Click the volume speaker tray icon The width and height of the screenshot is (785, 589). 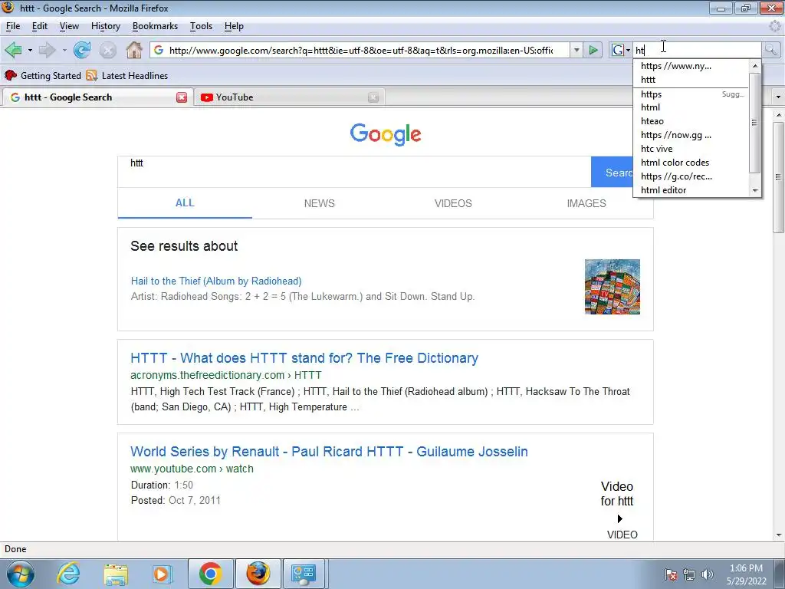(x=707, y=574)
